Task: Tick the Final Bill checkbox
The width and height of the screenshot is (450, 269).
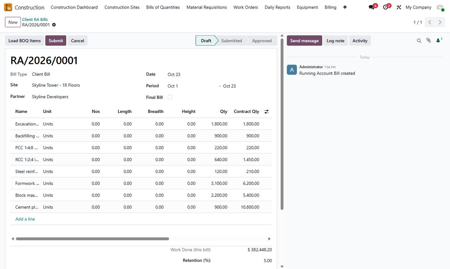Action: tap(170, 97)
